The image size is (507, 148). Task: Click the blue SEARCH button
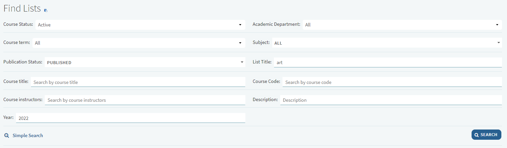[486, 135]
